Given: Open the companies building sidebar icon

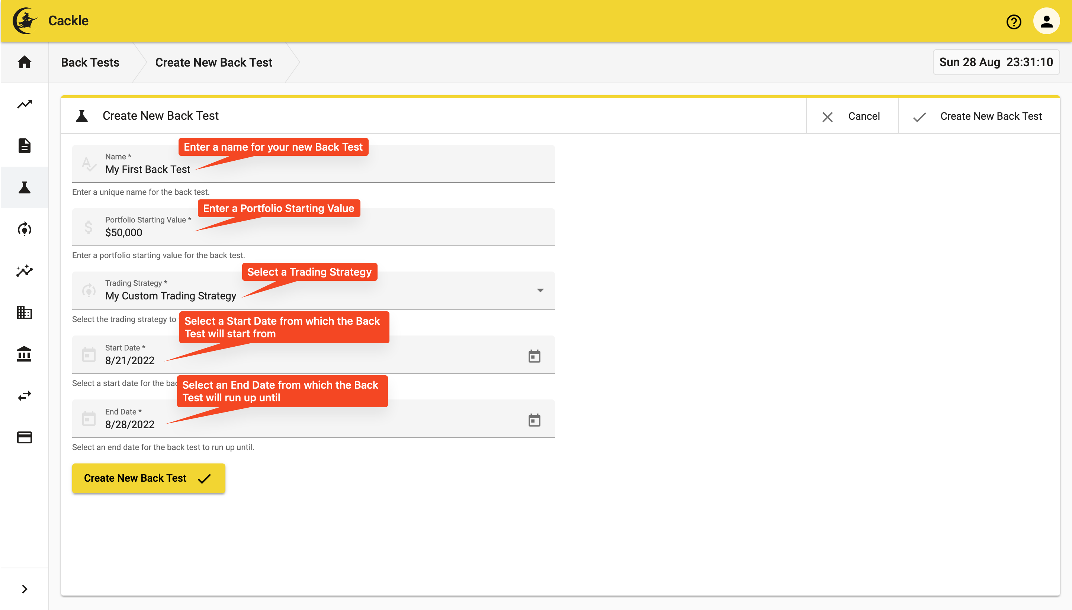Looking at the screenshot, I should (24, 312).
